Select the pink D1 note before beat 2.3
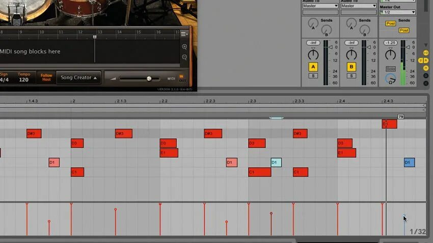Image resolution: width=433 pixels, height=243 pixels. pos(231,163)
